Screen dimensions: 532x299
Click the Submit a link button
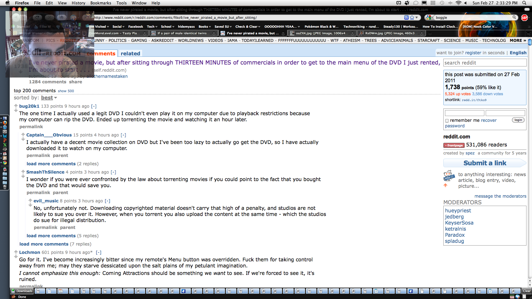(485, 163)
